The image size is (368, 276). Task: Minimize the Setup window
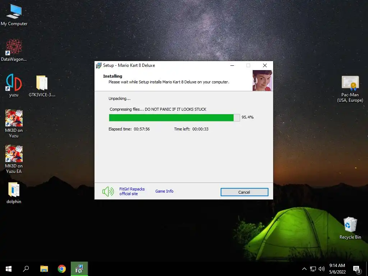(232, 65)
